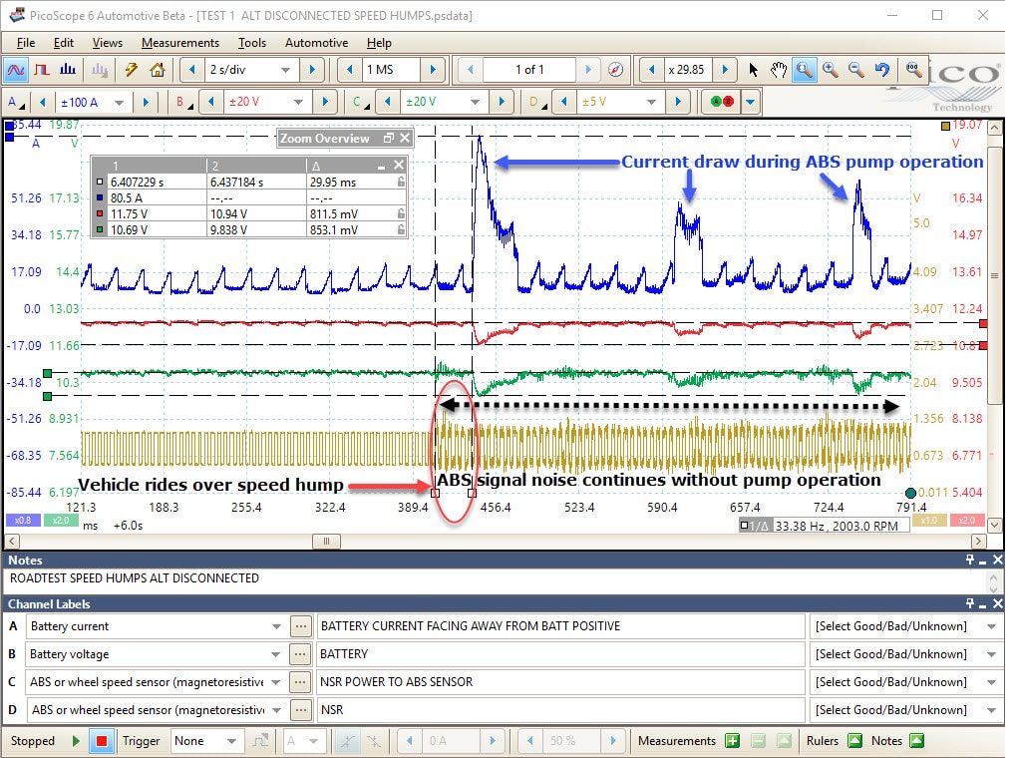Open the channel C options button
Image resolution: width=1016 pixels, height=758 pixels.
(361, 102)
